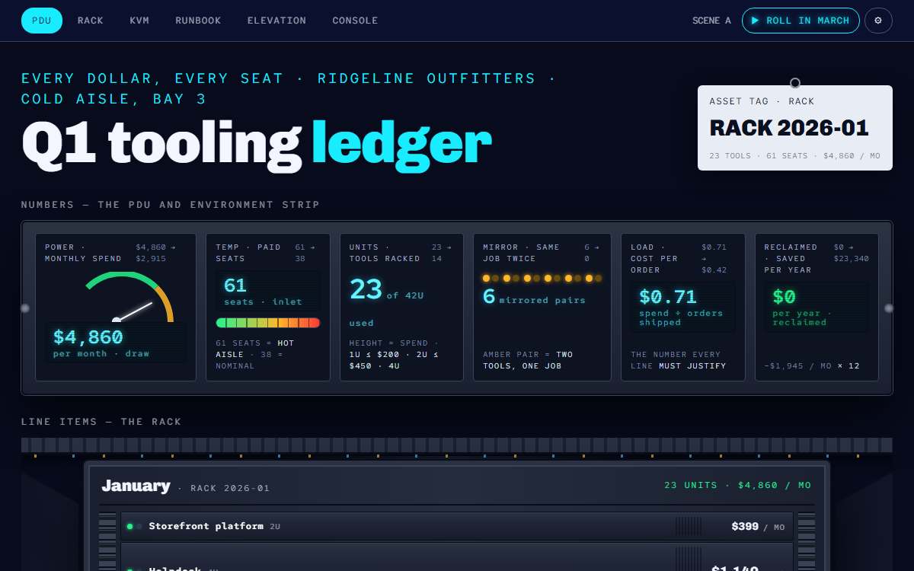Switch to the RACK tab

[x=91, y=21]
